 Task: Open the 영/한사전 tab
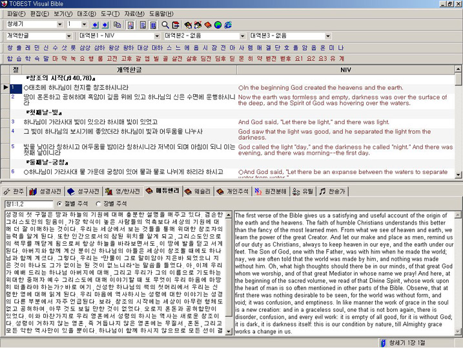coord(123,191)
